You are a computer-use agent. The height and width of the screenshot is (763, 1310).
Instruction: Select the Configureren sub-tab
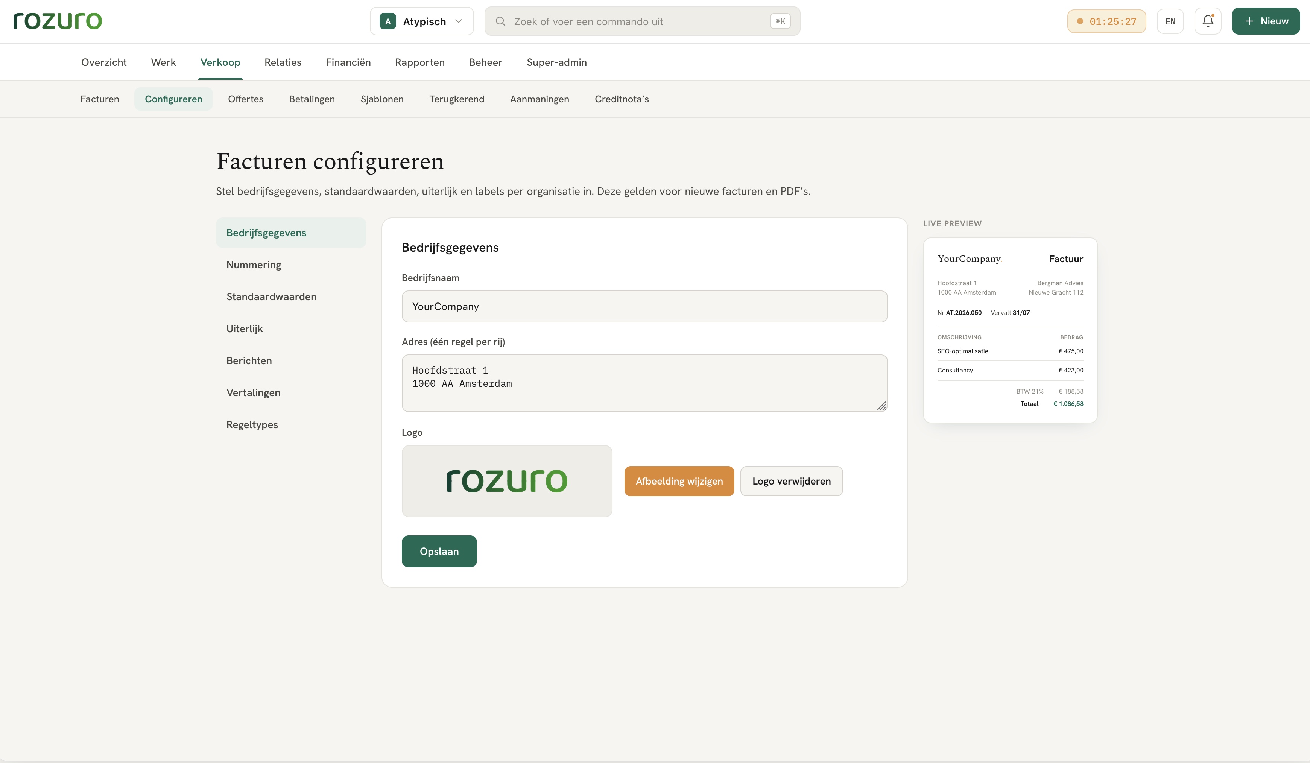pyautogui.click(x=174, y=99)
